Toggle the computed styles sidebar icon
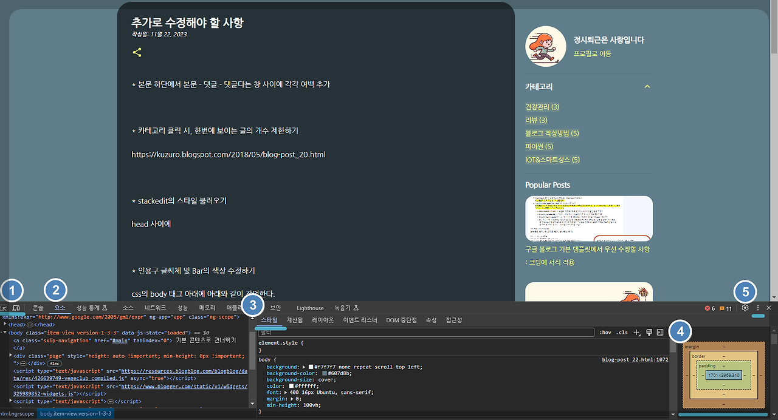Image resolution: width=778 pixels, height=420 pixels. point(660,332)
